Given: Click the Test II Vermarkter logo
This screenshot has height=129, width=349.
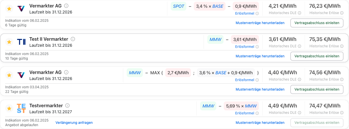Looking at the screenshot, I should (21, 42).
